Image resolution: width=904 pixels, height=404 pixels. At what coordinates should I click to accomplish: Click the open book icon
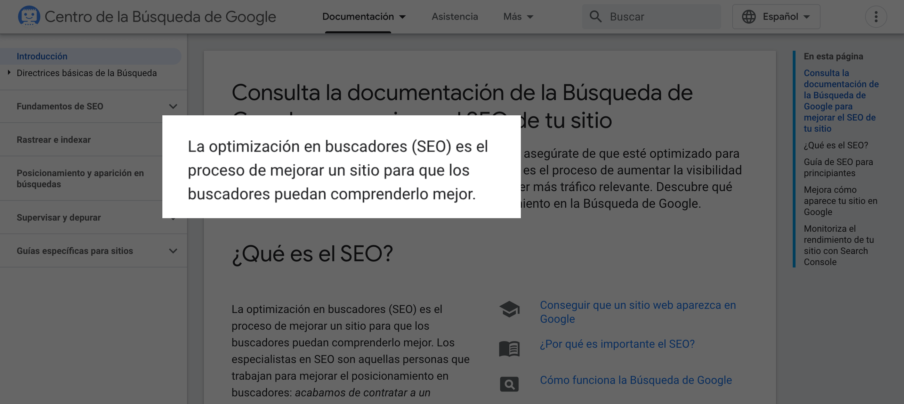pyautogui.click(x=509, y=348)
